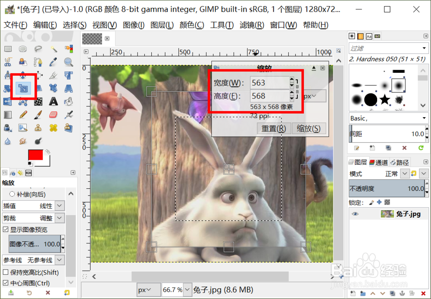Screen dimensions: 431x299
Task: Select the Airbrush tool
Action: (69, 115)
